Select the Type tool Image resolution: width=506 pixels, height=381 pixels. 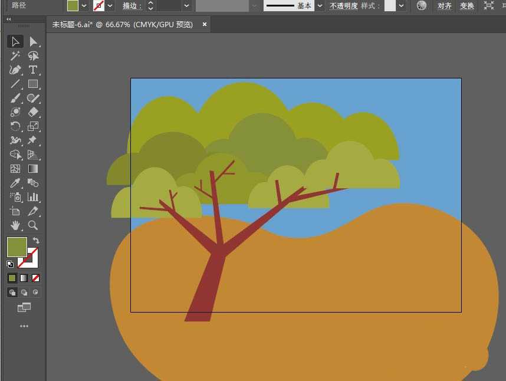[x=33, y=70]
